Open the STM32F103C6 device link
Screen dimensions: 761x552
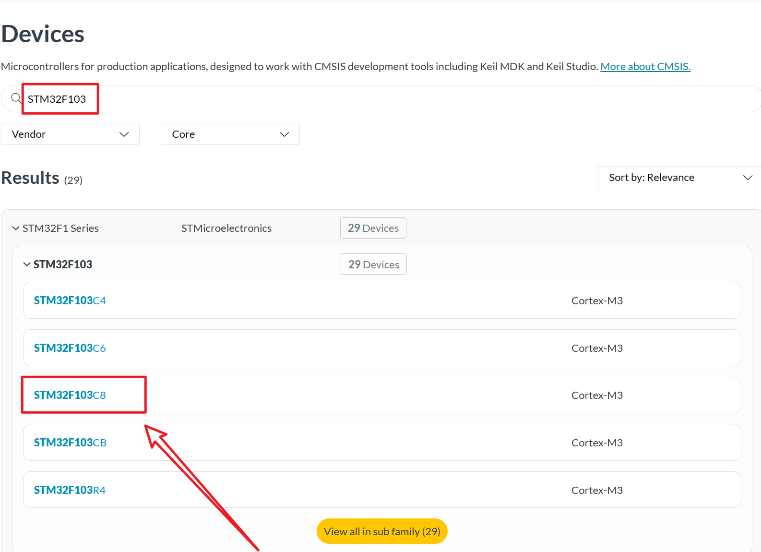tap(70, 348)
